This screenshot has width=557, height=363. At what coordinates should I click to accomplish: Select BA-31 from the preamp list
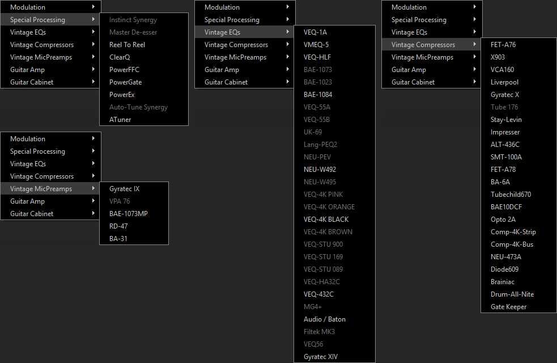click(x=134, y=239)
